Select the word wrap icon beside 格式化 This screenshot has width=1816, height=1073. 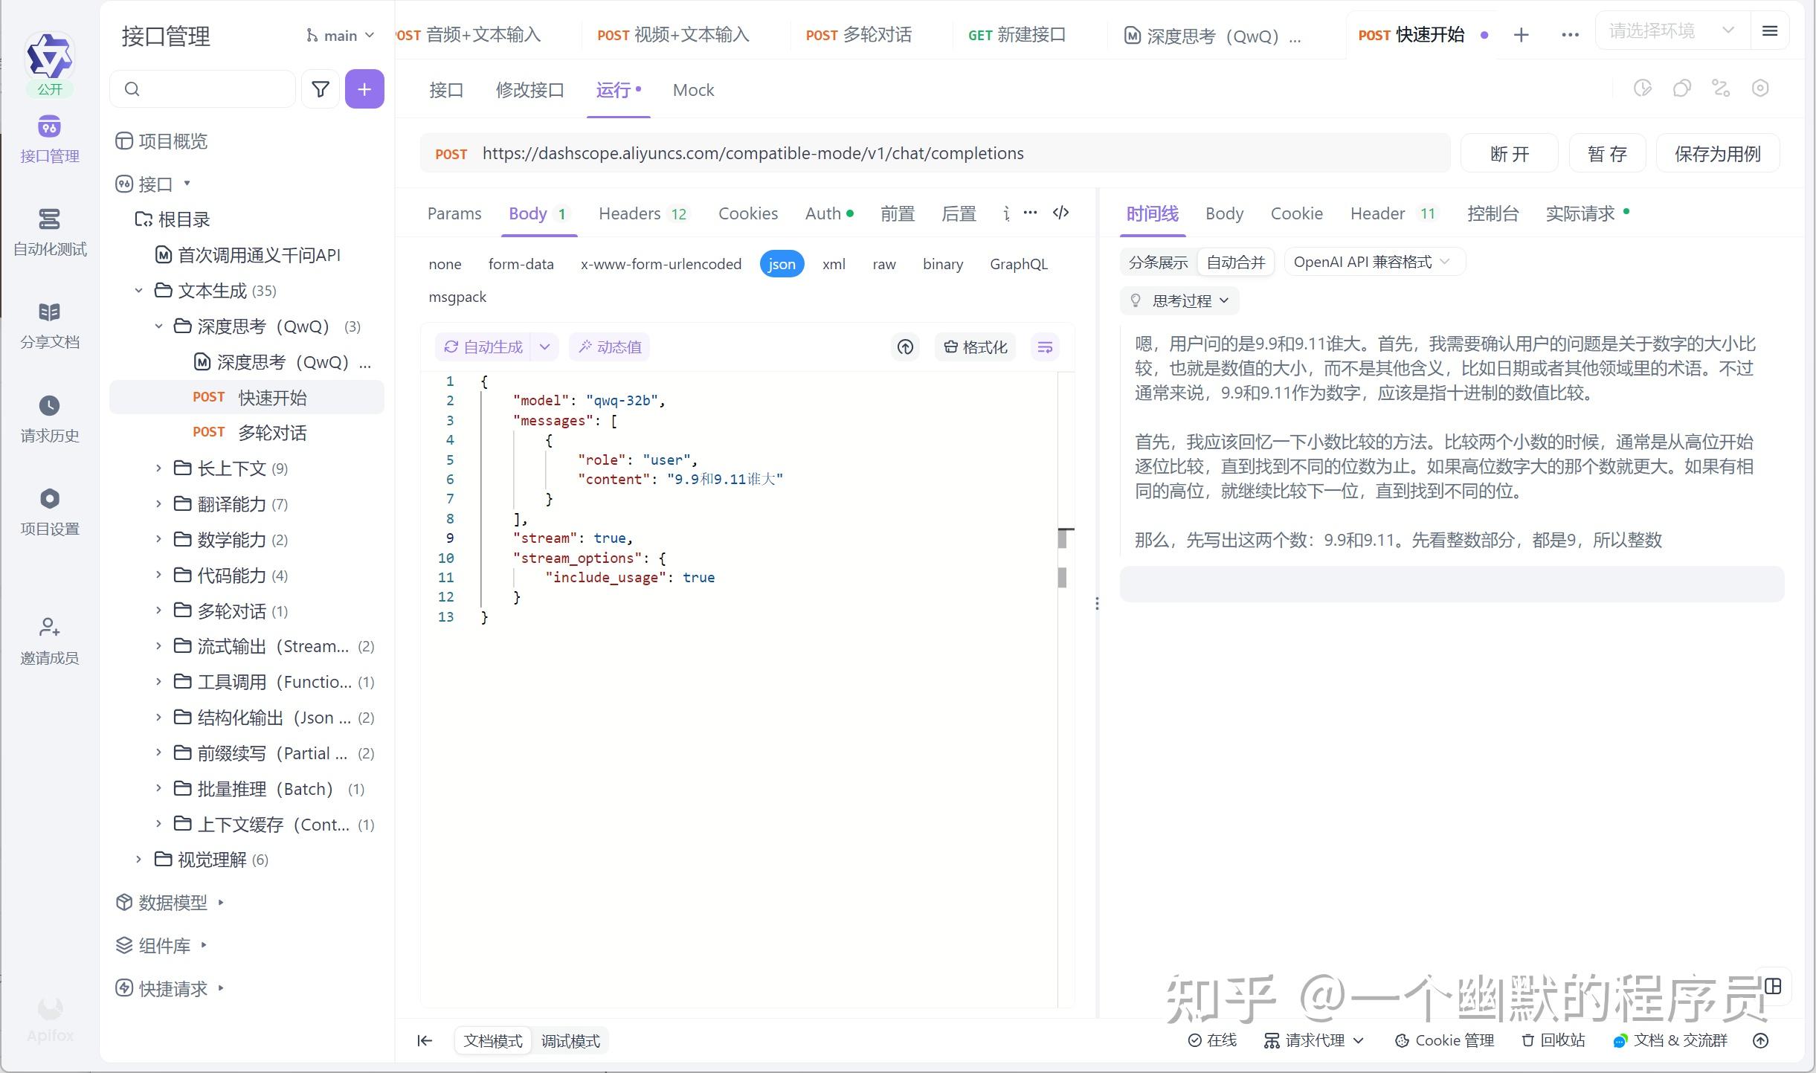coord(1044,347)
